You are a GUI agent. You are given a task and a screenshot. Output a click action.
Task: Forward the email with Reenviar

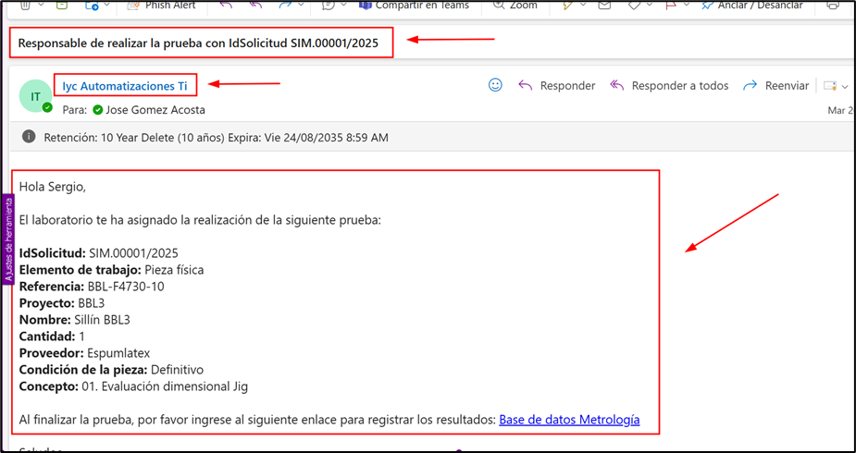776,86
